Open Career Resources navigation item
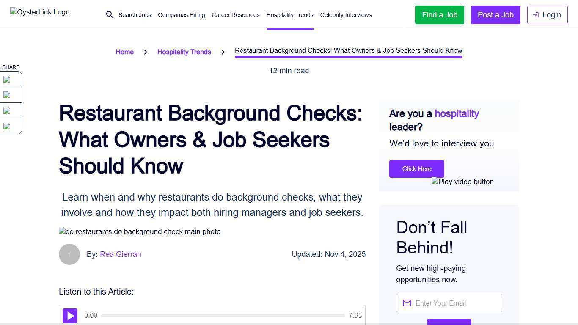Viewport: 578px width, 325px height. click(x=235, y=15)
